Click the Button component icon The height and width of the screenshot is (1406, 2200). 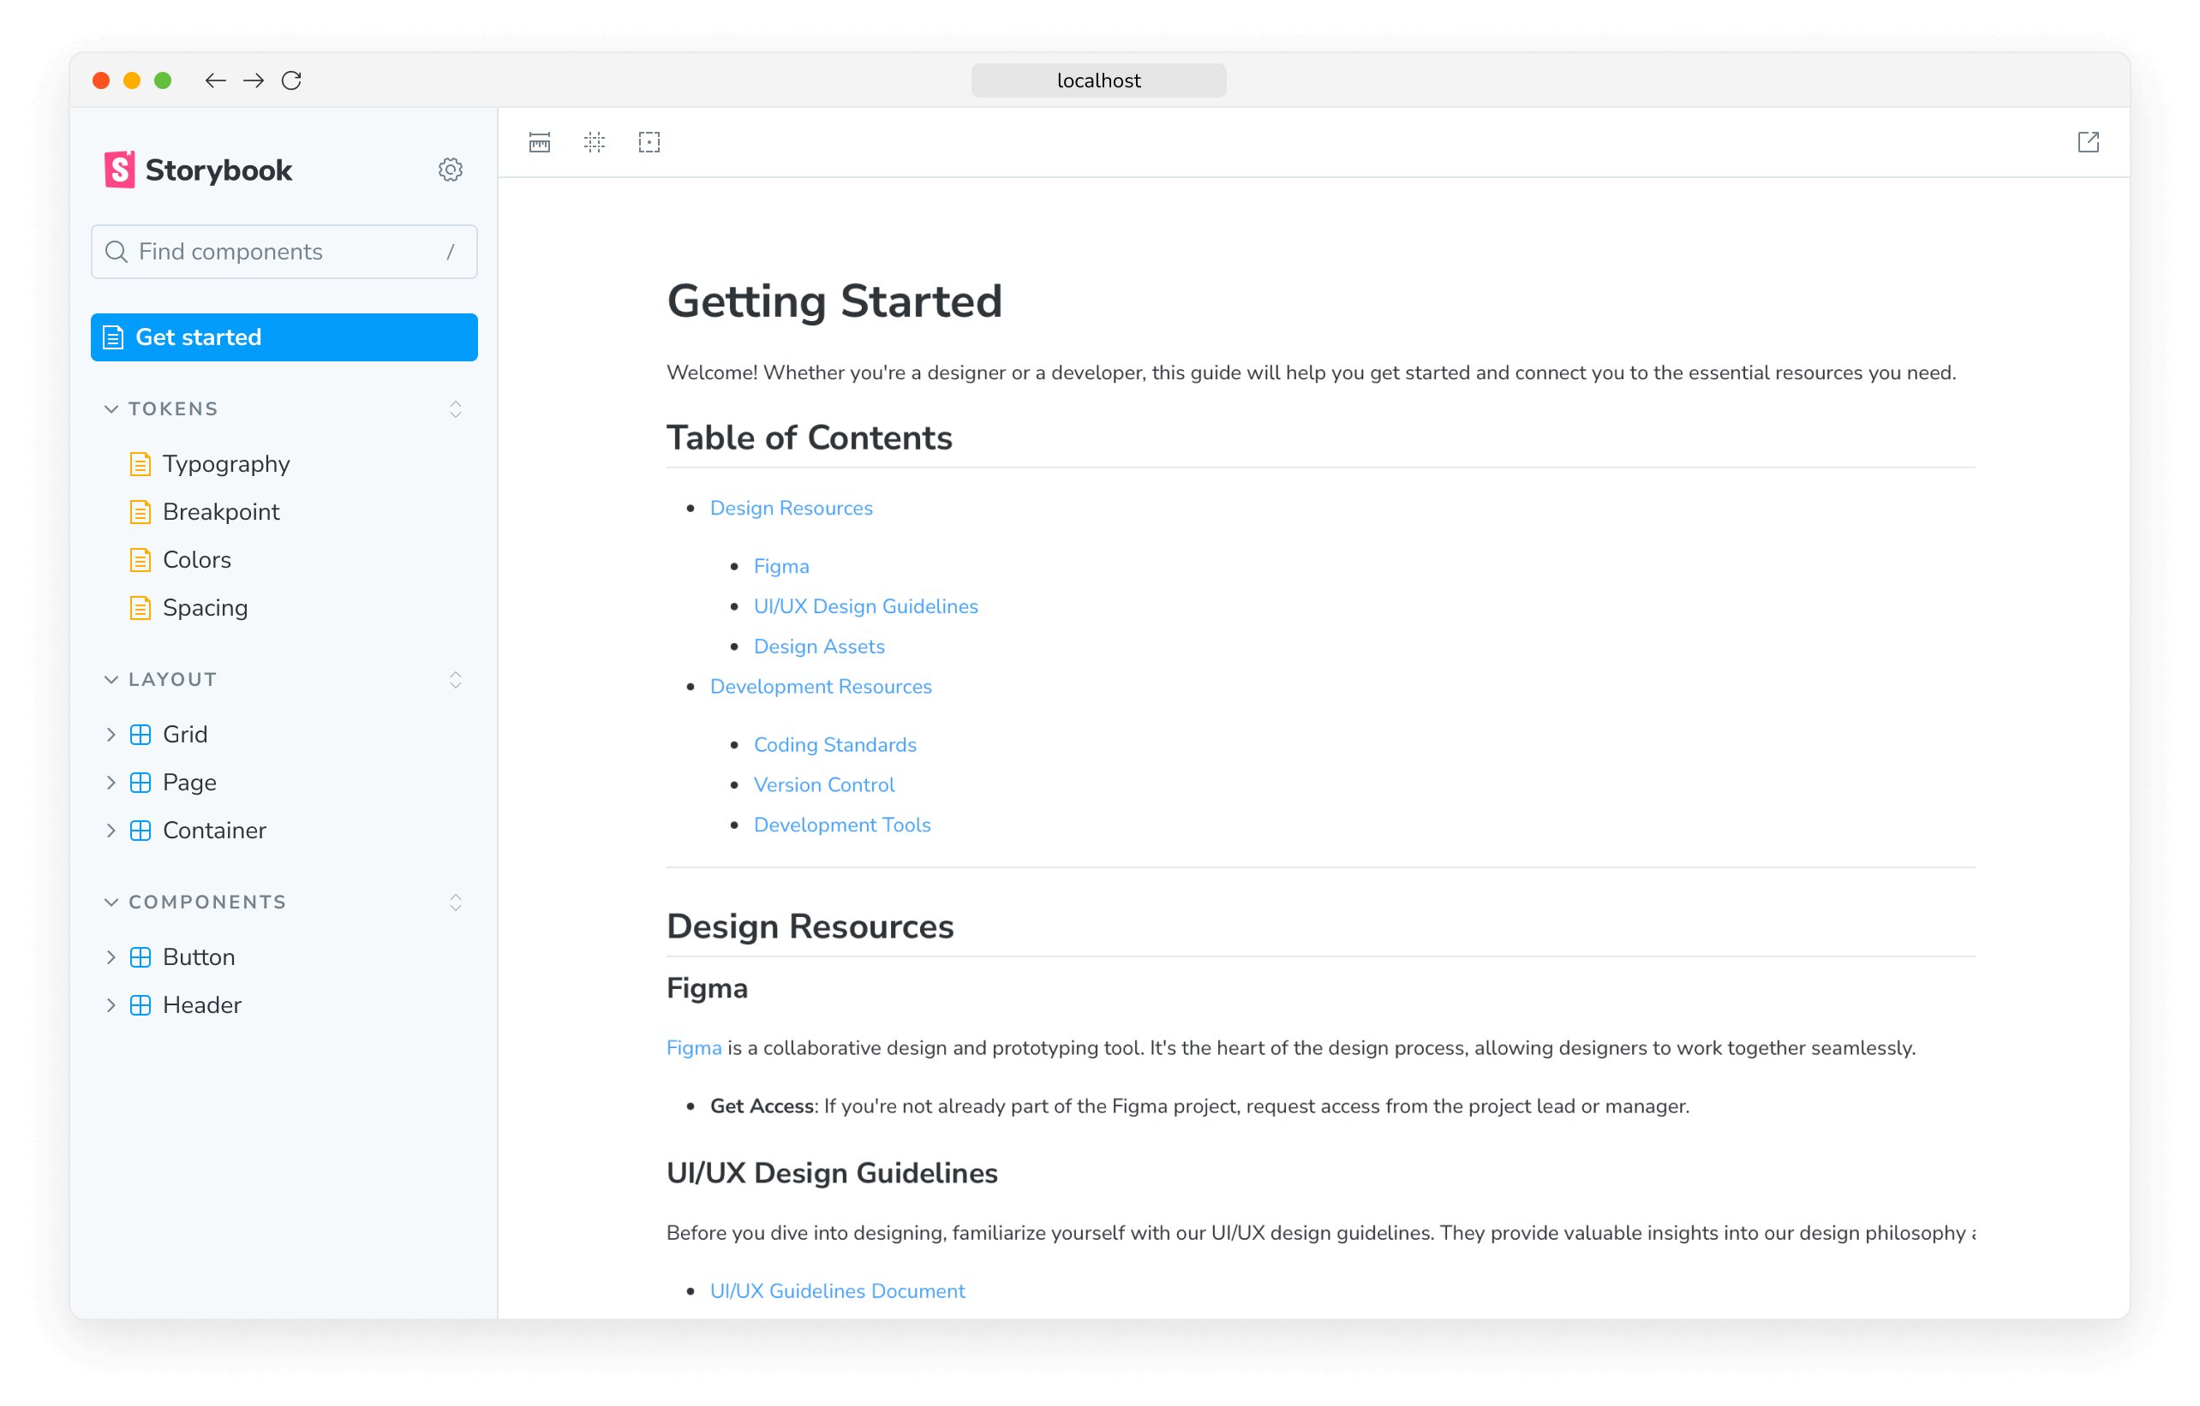click(x=140, y=957)
